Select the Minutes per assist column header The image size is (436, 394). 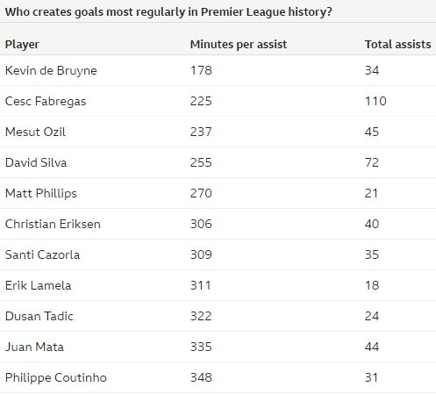click(x=239, y=45)
